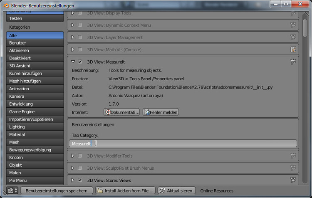Select the Knoten category

click(35, 157)
